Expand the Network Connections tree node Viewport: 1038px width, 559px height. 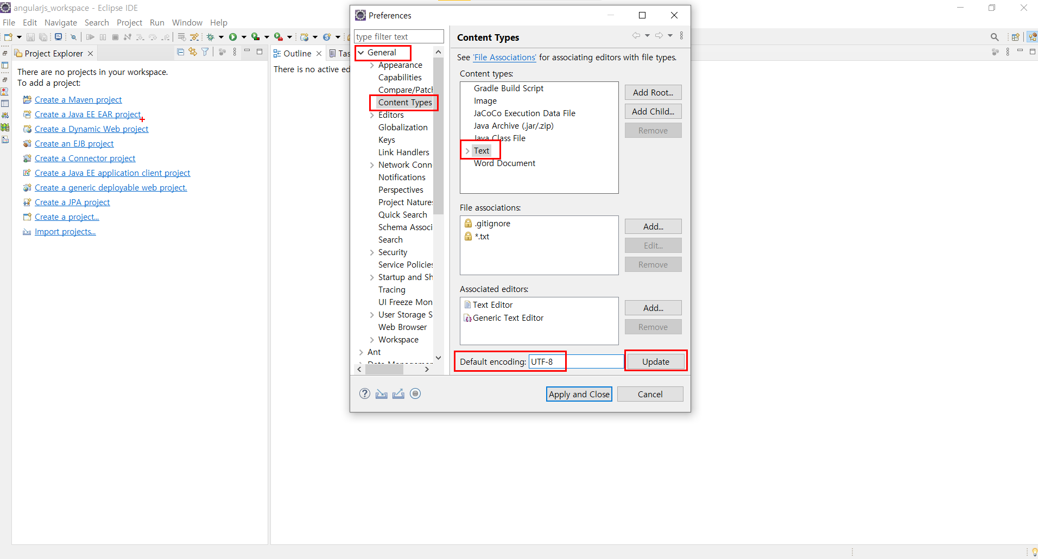372,165
